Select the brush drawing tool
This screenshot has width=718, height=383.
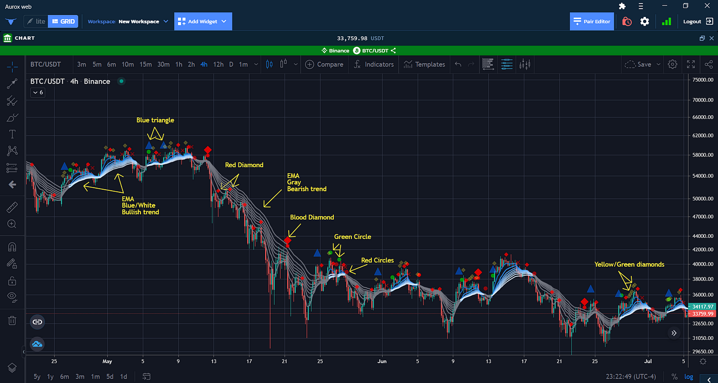click(12, 117)
